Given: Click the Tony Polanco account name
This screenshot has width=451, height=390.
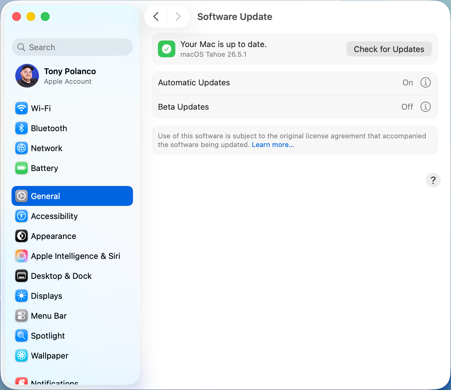Looking at the screenshot, I should (x=70, y=71).
